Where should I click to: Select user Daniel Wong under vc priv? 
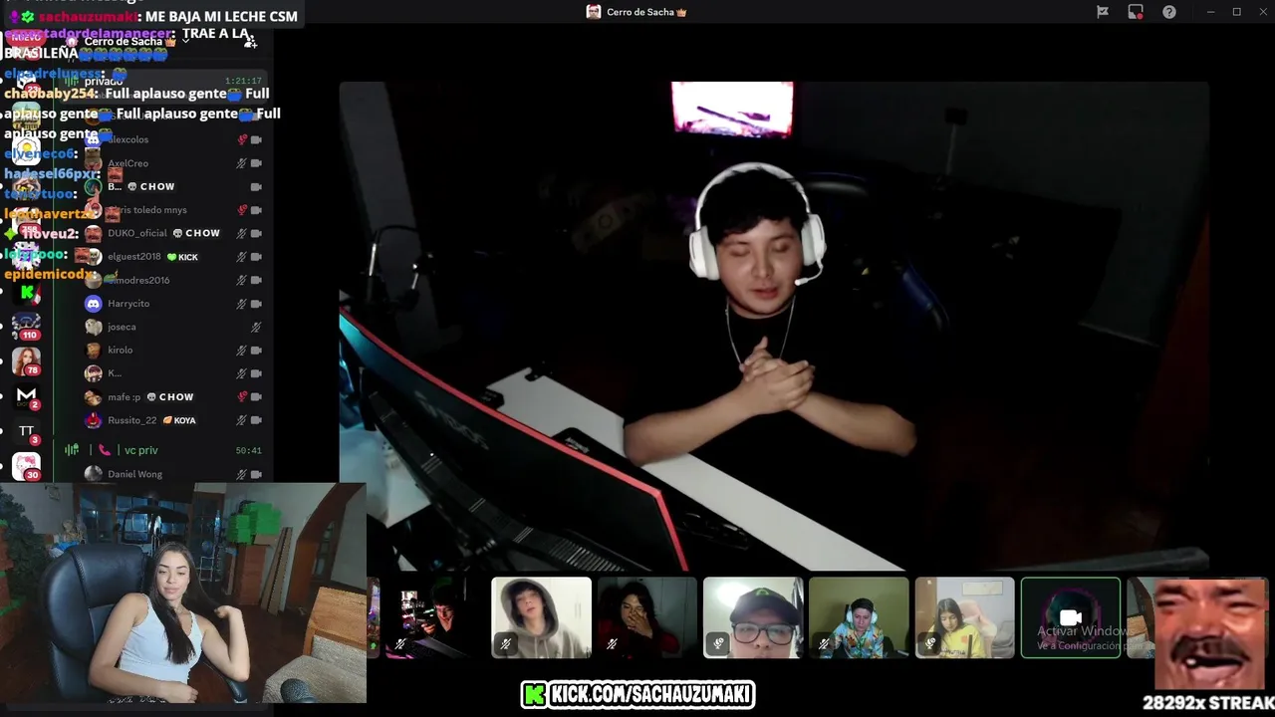click(134, 474)
